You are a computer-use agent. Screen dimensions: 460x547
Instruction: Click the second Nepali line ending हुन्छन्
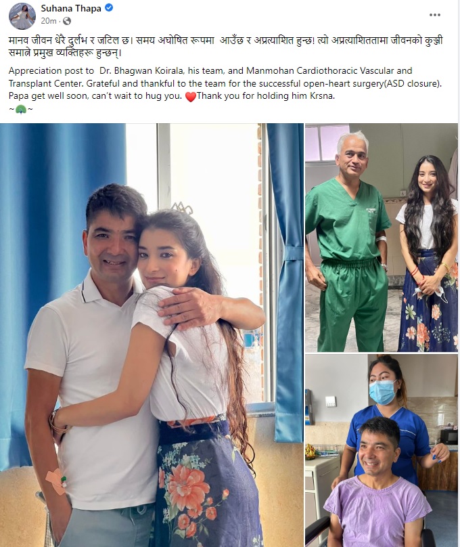pyautogui.click(x=65, y=53)
